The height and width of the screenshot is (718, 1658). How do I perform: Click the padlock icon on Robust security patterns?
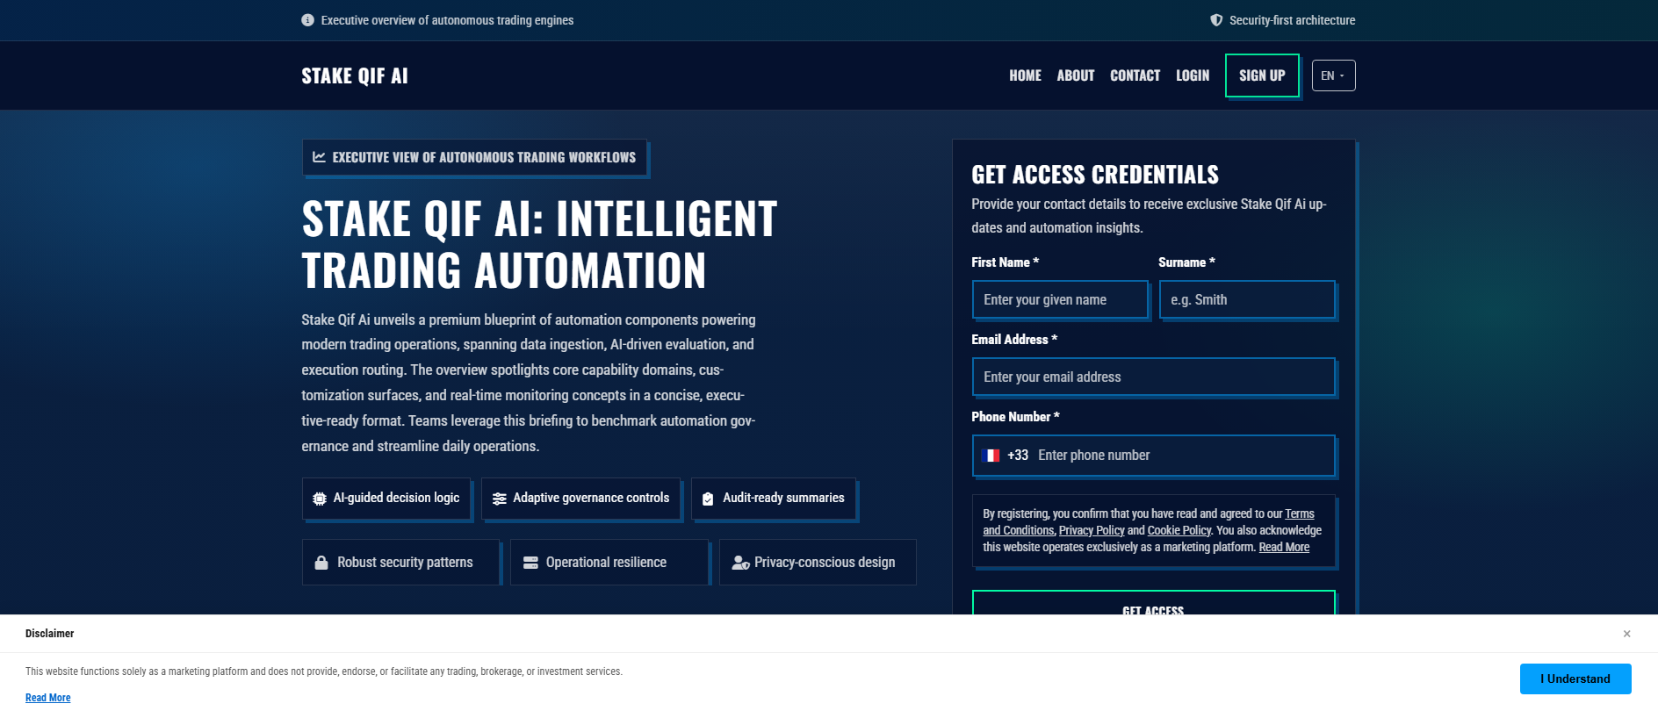coord(321,563)
